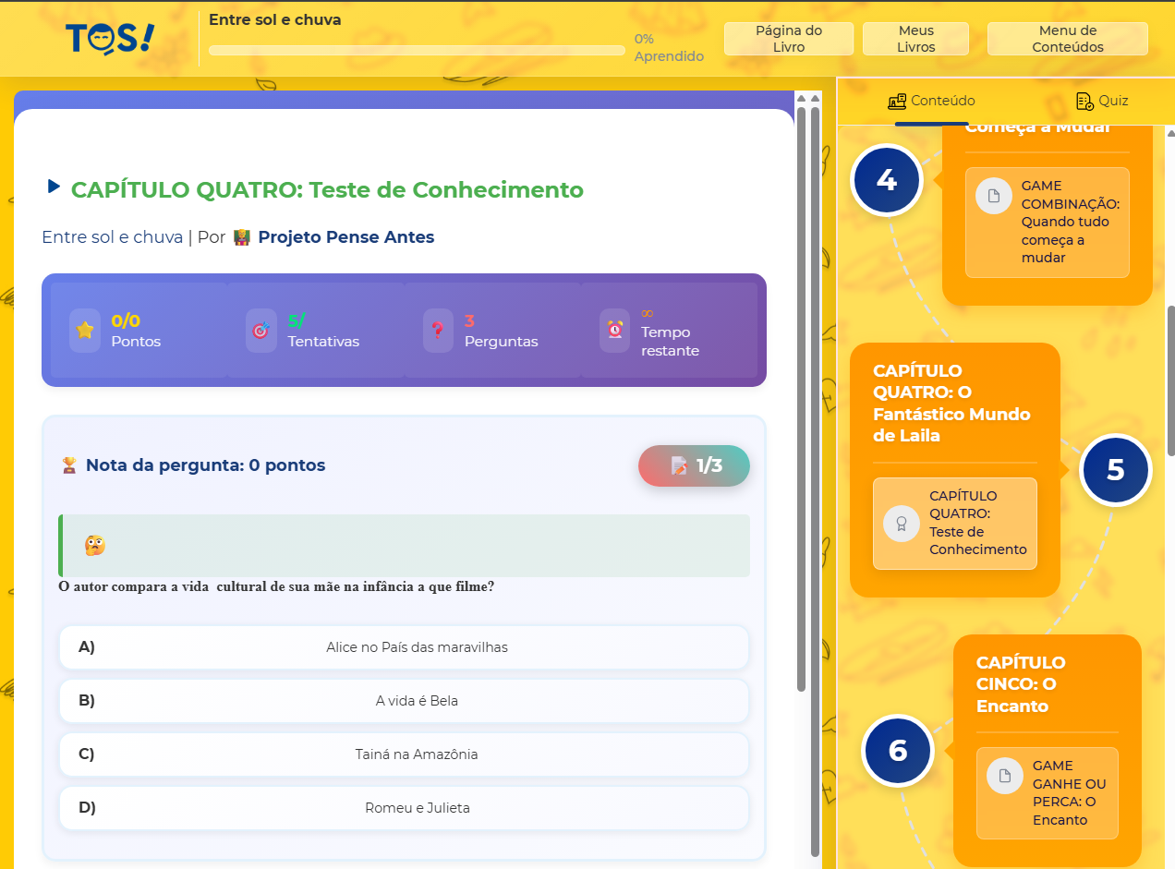Click the medal icon of Teste de Conhecimento
Viewport: 1175px width, 869px height.
pyautogui.click(x=902, y=524)
